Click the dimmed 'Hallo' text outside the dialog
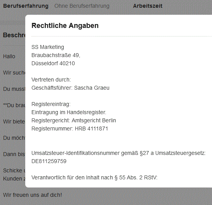The image size is (212, 205). tap(9, 56)
